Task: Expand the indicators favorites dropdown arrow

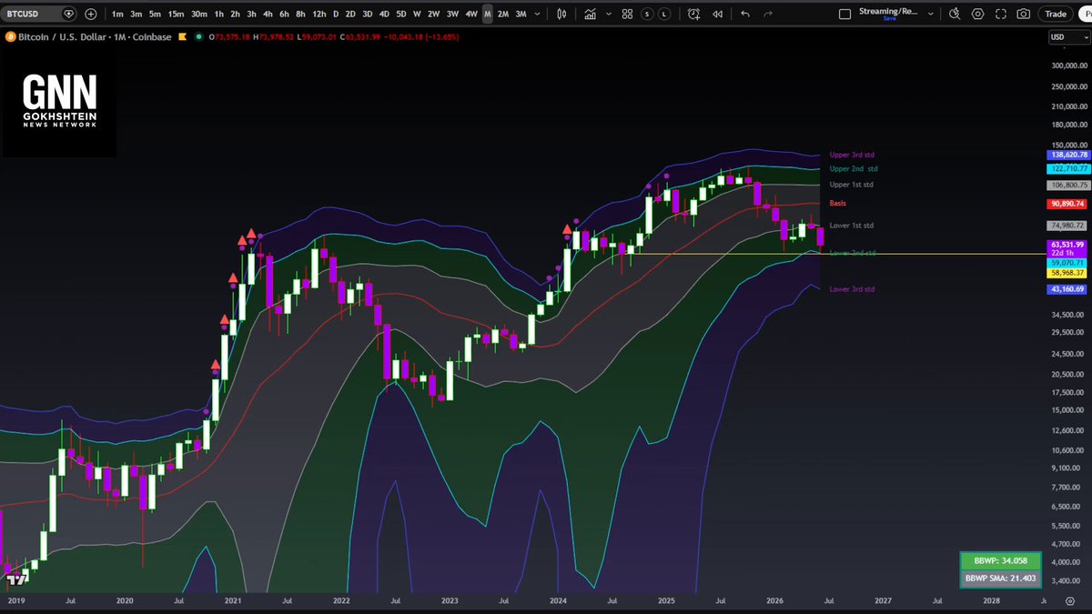Action: click(x=608, y=14)
